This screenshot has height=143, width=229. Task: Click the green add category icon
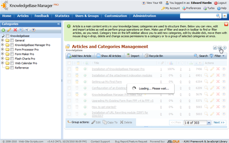(3, 30)
